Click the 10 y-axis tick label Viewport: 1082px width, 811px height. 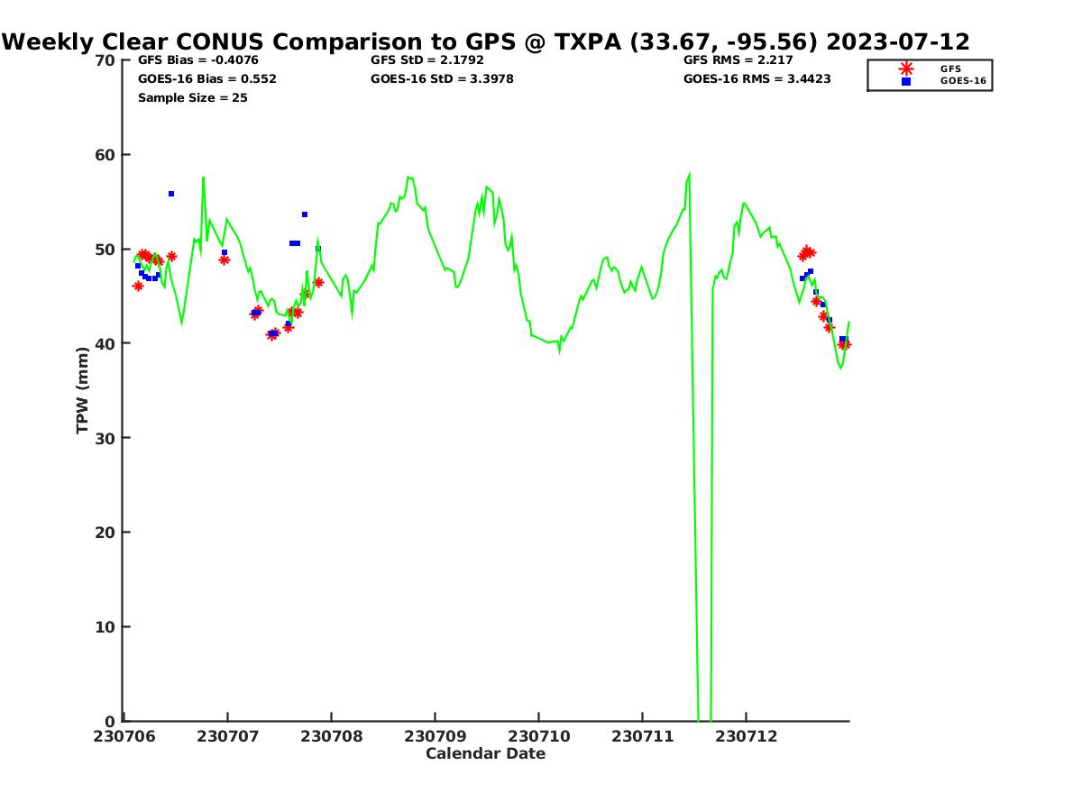105,627
